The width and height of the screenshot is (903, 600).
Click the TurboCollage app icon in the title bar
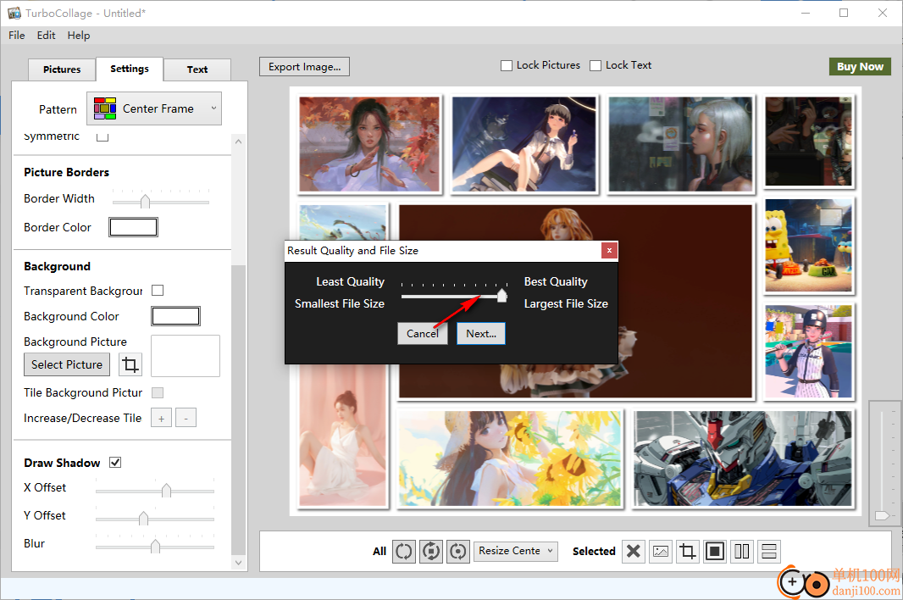point(14,13)
